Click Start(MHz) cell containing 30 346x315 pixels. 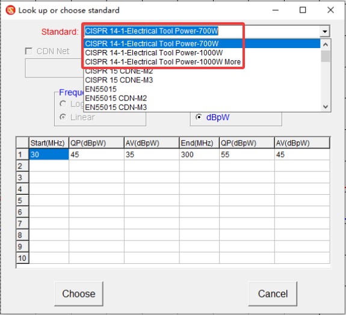point(49,154)
